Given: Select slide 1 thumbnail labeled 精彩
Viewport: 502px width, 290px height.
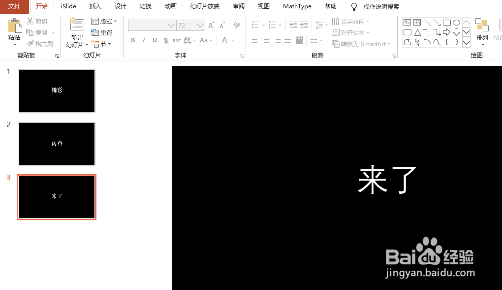Looking at the screenshot, I should tap(56, 91).
